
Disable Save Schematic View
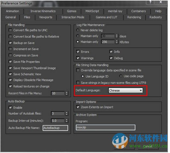[x=10, y=74]
